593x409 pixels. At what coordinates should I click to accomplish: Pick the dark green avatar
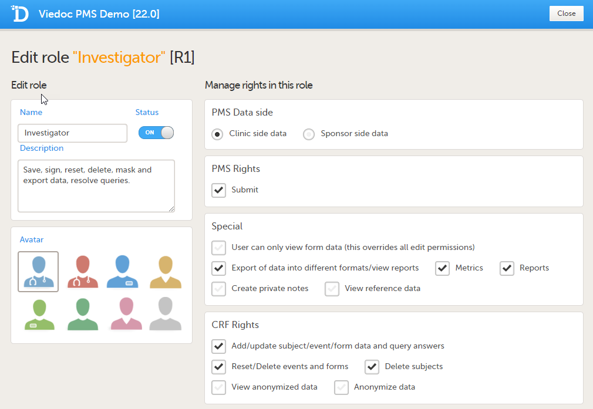[82, 315]
